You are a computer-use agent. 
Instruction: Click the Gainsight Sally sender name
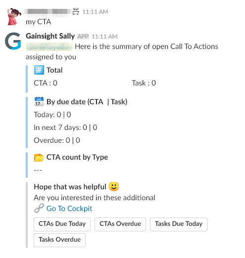click(50, 36)
